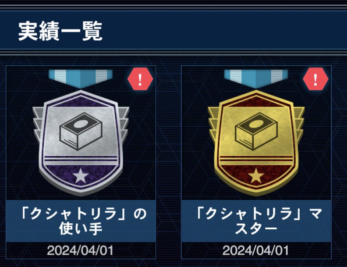Click the blue ribbon above silver medal
347x267 pixels.
click(81, 78)
